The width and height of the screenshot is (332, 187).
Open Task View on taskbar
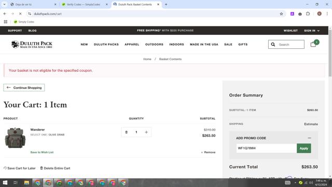click(x=15, y=183)
